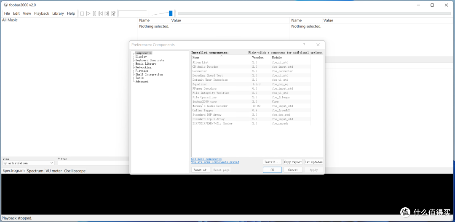This screenshot has height=222, width=455.
Task: Click the Previous track toolbar icon
Action: 100,13
